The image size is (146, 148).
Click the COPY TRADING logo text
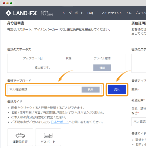pyautogui.click(x=47, y=13)
